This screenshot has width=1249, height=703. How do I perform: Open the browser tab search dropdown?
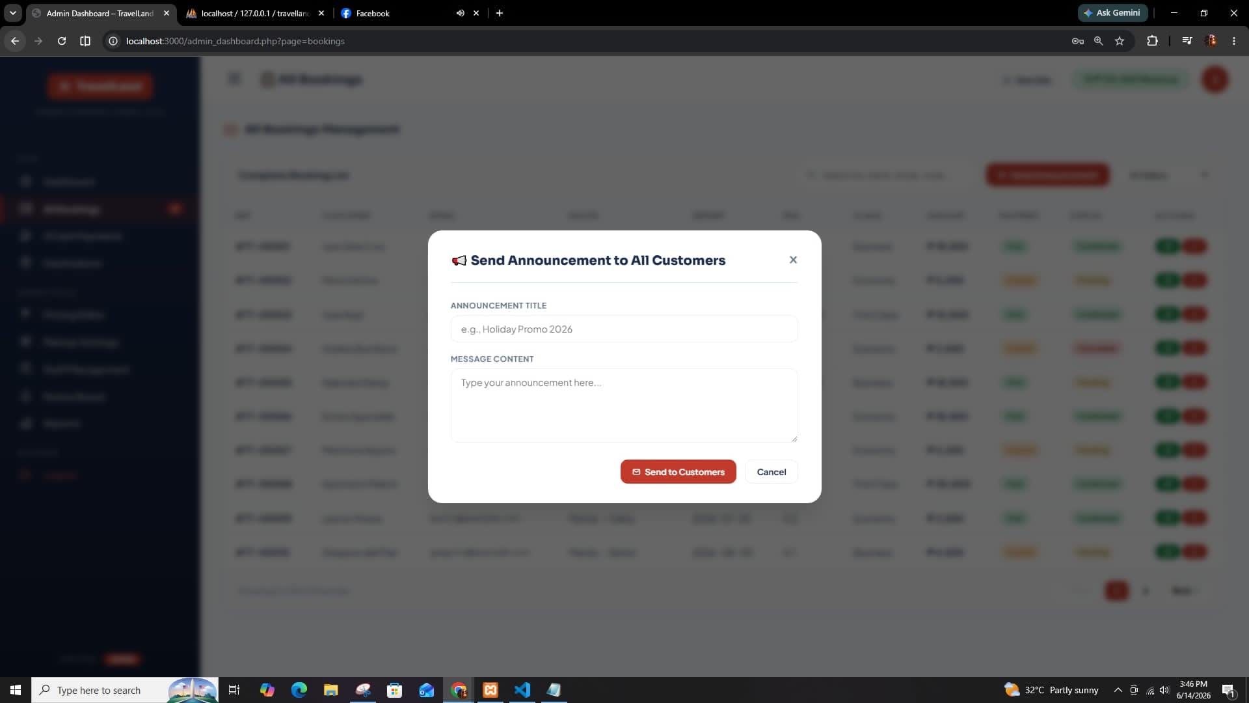tap(12, 13)
